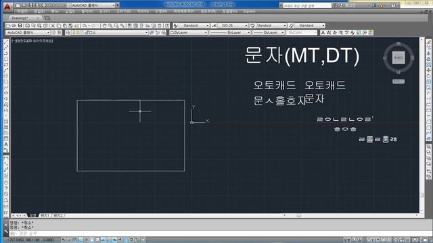This screenshot has height=243, width=433.
Task: Select the Rectangle tool in the Draw toolbar
Action: [x=6, y=65]
